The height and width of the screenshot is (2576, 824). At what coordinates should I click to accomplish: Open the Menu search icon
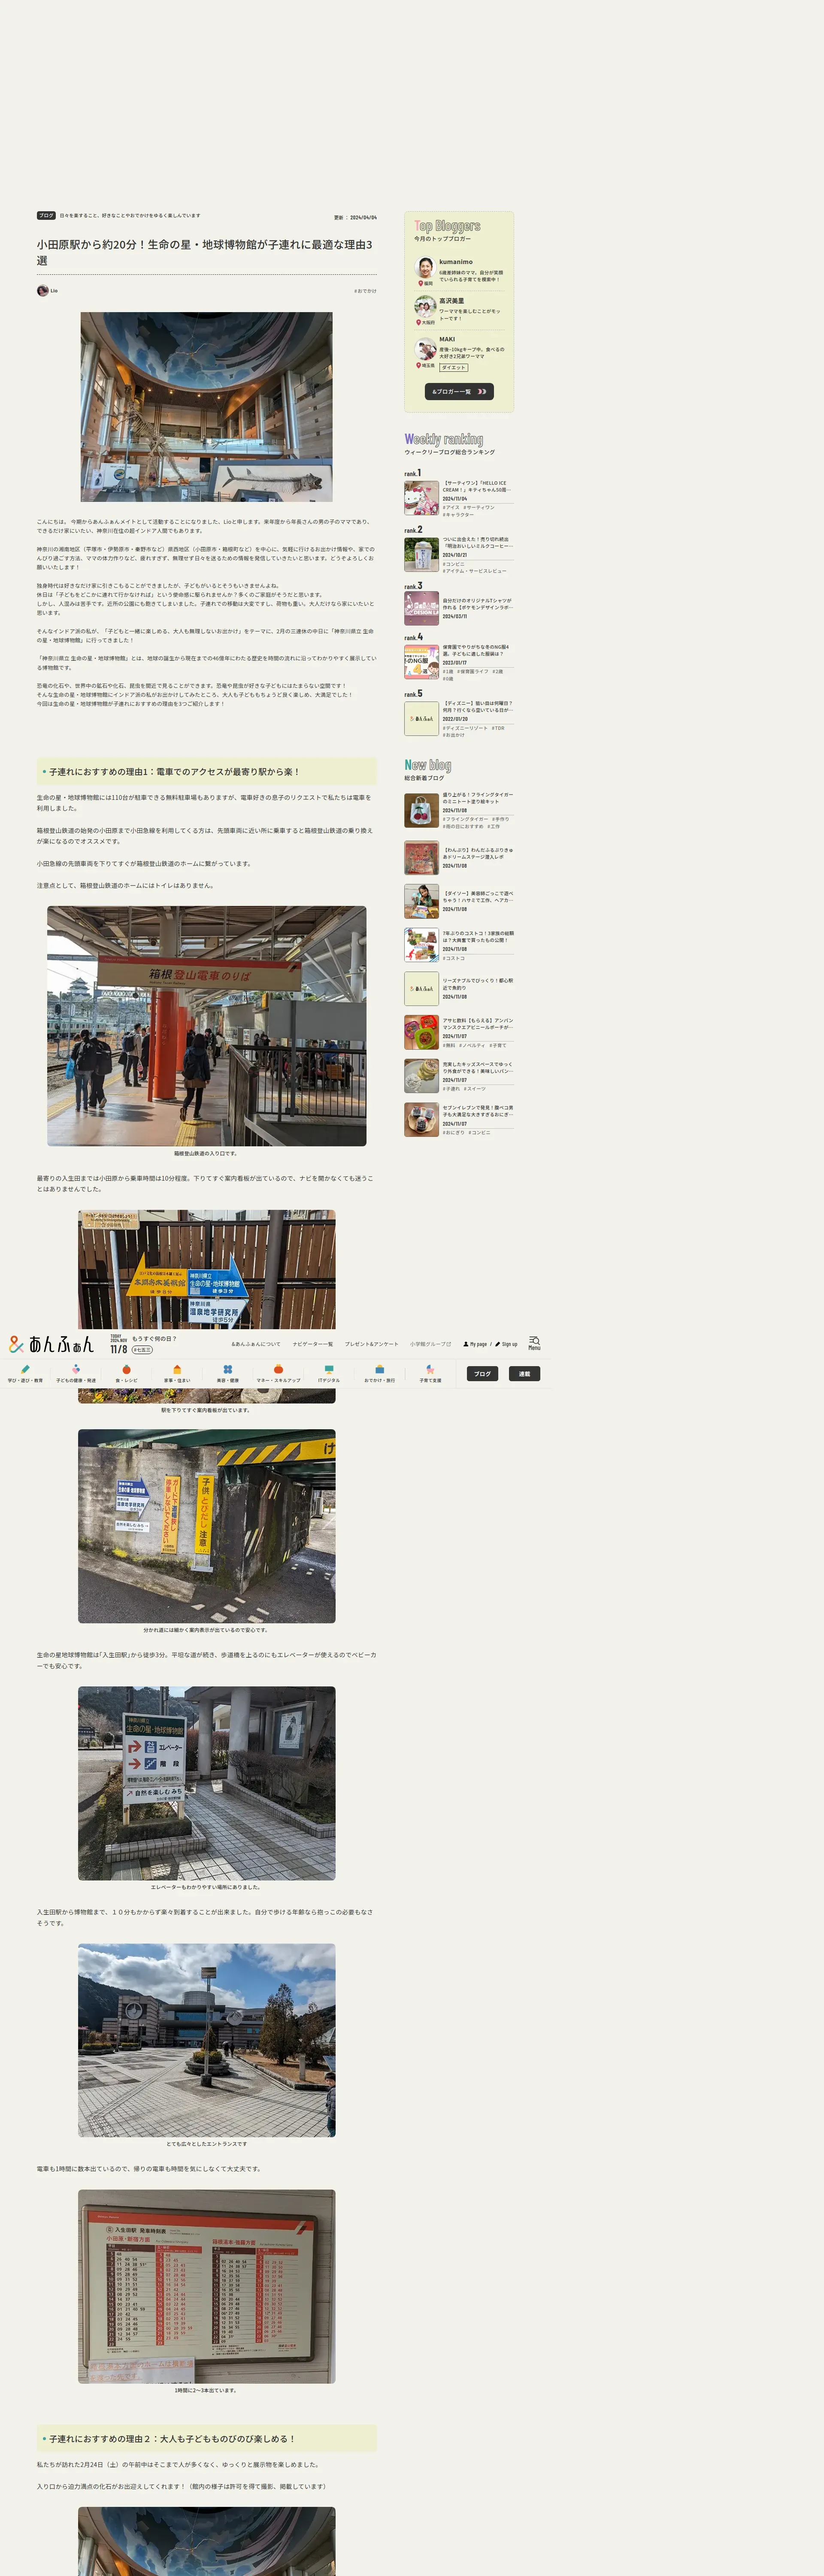534,1343
